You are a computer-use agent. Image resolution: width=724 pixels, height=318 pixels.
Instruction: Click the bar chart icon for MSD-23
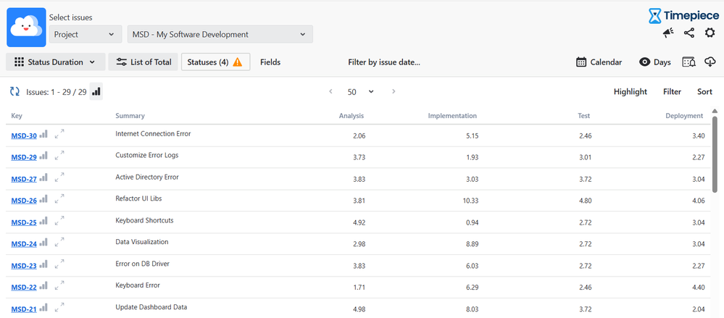pos(43,264)
